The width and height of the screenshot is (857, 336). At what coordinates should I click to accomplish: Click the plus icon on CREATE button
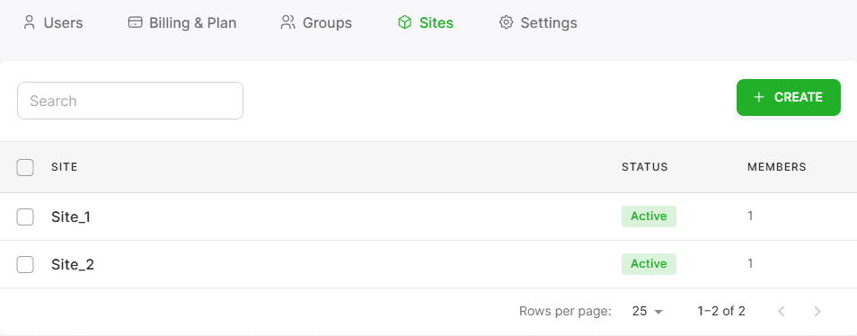tap(758, 97)
